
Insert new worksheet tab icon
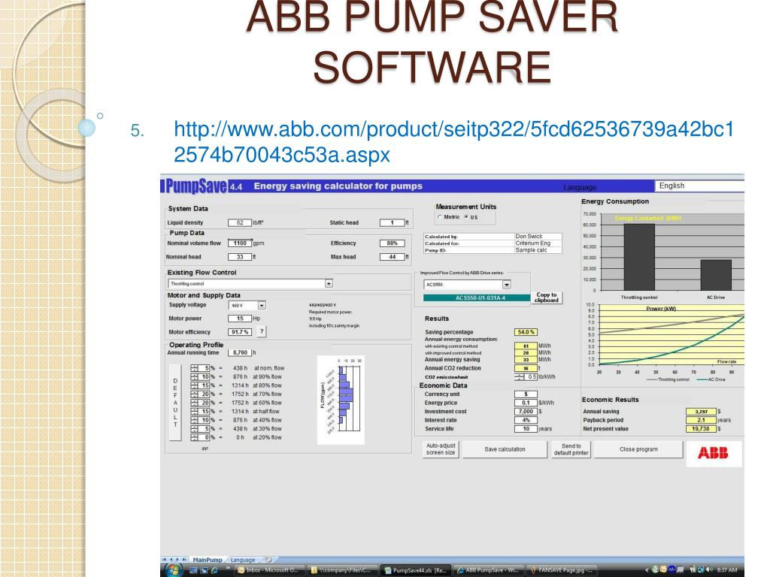pos(268,559)
